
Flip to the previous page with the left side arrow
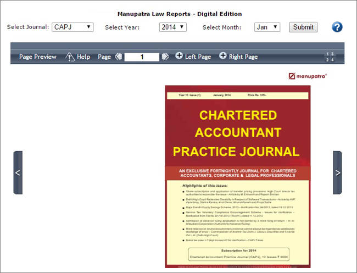click(18, 172)
